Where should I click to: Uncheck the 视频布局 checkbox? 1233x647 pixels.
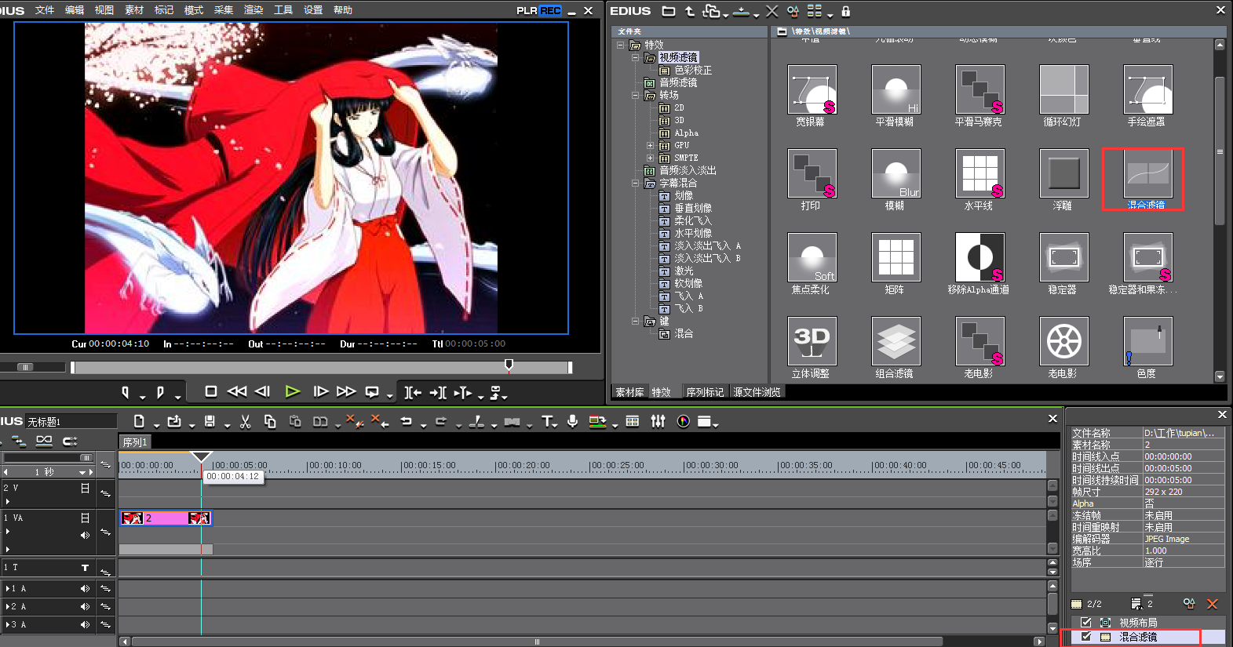pos(1086,622)
